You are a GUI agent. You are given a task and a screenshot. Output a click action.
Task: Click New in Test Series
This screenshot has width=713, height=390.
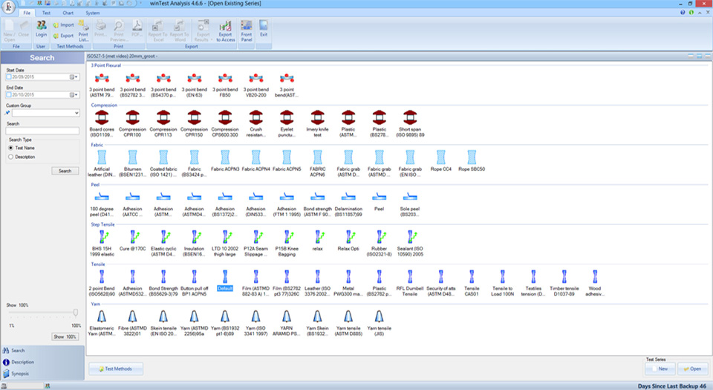coord(660,368)
